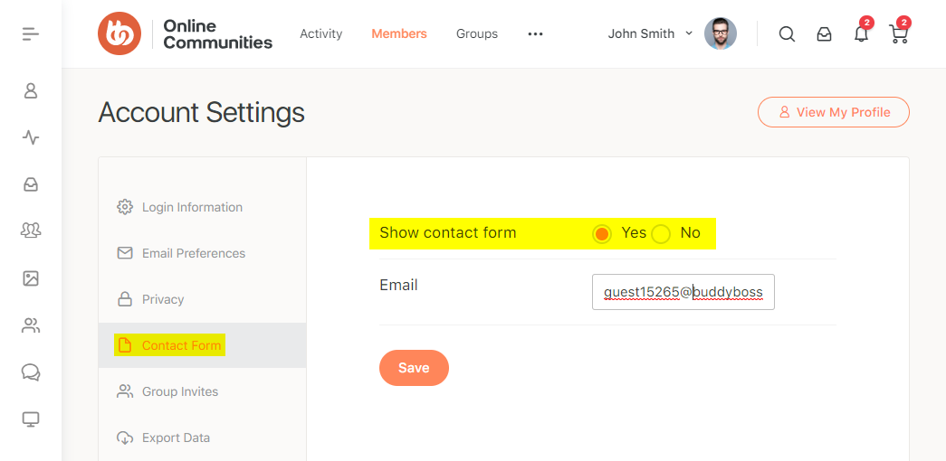Viewport: 946px width, 461px height.
Task: Open the forum chat bubbles sidebar icon
Action: (x=31, y=372)
